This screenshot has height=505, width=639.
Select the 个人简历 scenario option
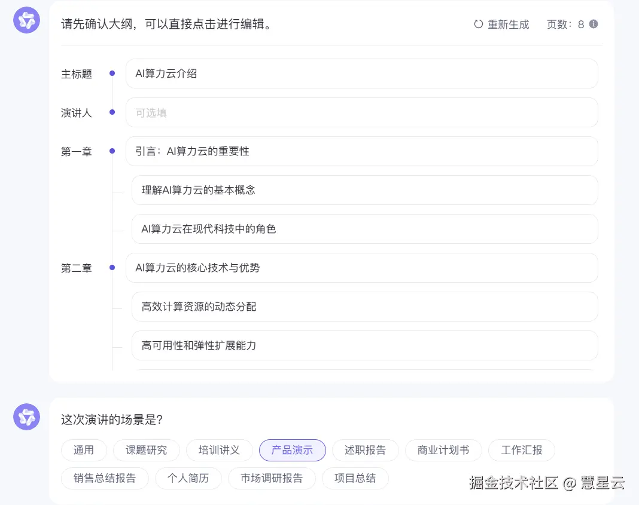tap(188, 478)
